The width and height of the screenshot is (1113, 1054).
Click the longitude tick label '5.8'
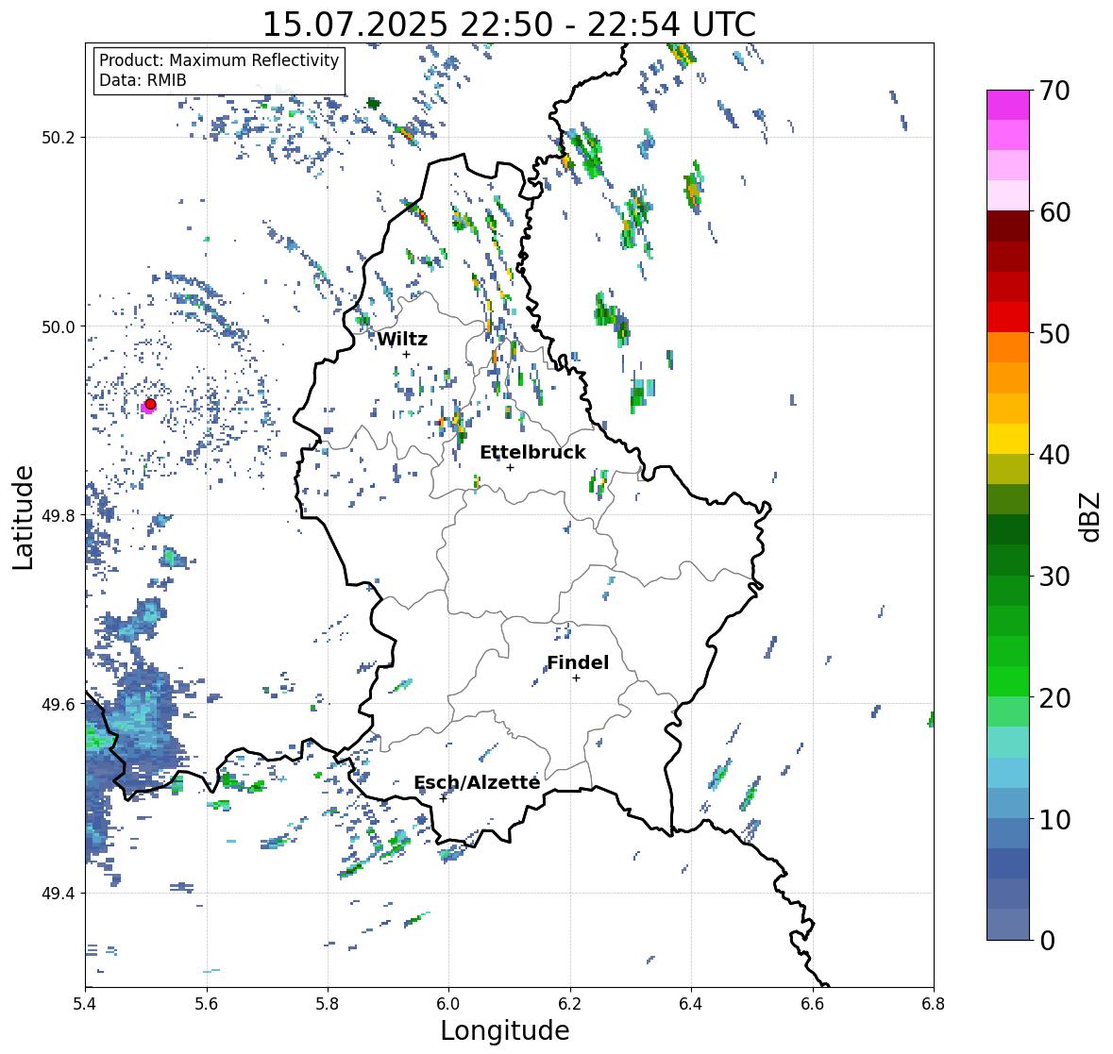coord(328,1003)
